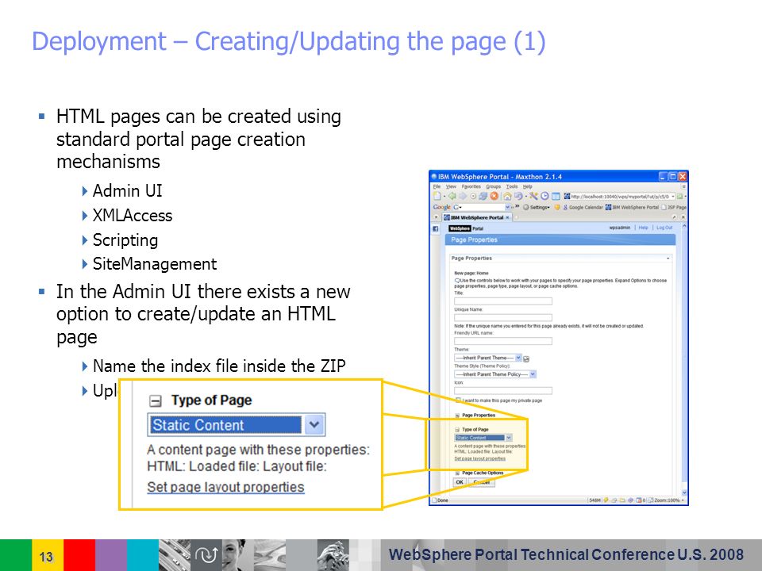Open the Help menu in the menu bar
This screenshot has width=762, height=571.
point(527,186)
